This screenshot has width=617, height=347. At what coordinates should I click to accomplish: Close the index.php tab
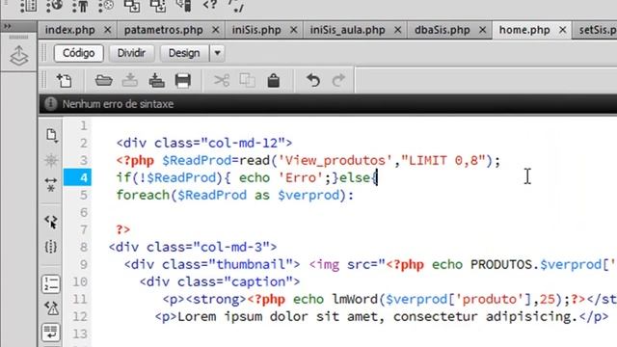(x=107, y=30)
